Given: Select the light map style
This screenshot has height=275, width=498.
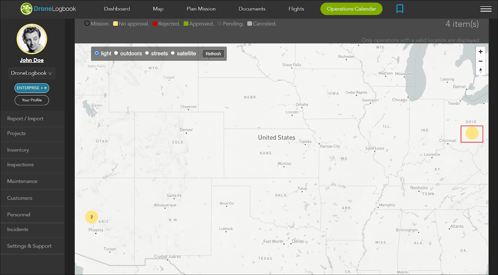Looking at the screenshot, I should 97,53.
